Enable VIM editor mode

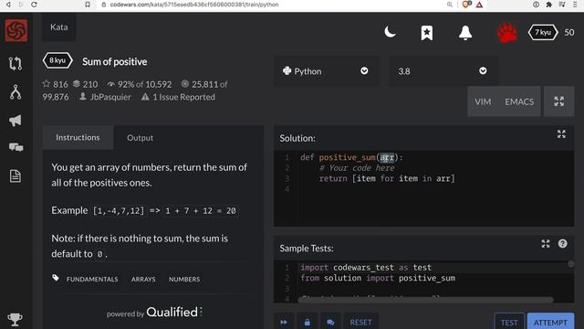[x=483, y=101]
